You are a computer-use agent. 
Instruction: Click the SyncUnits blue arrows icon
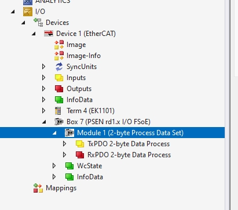pos(59,67)
